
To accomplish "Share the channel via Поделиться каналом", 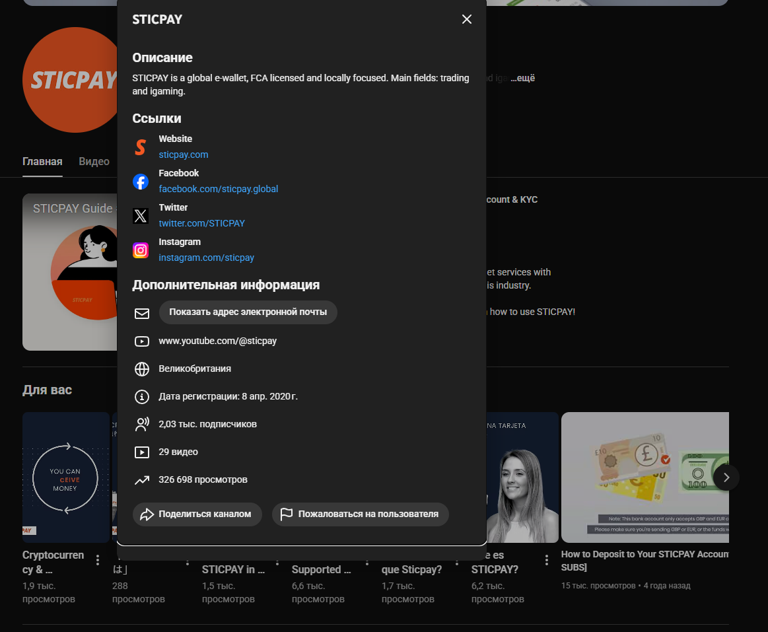I will (197, 514).
